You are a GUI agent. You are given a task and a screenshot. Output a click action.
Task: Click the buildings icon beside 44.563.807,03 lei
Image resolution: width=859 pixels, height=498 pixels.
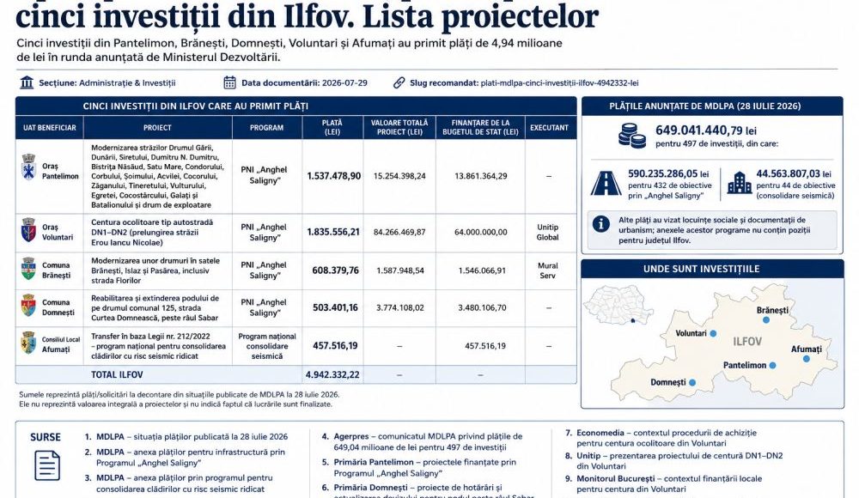pyautogui.click(x=740, y=183)
